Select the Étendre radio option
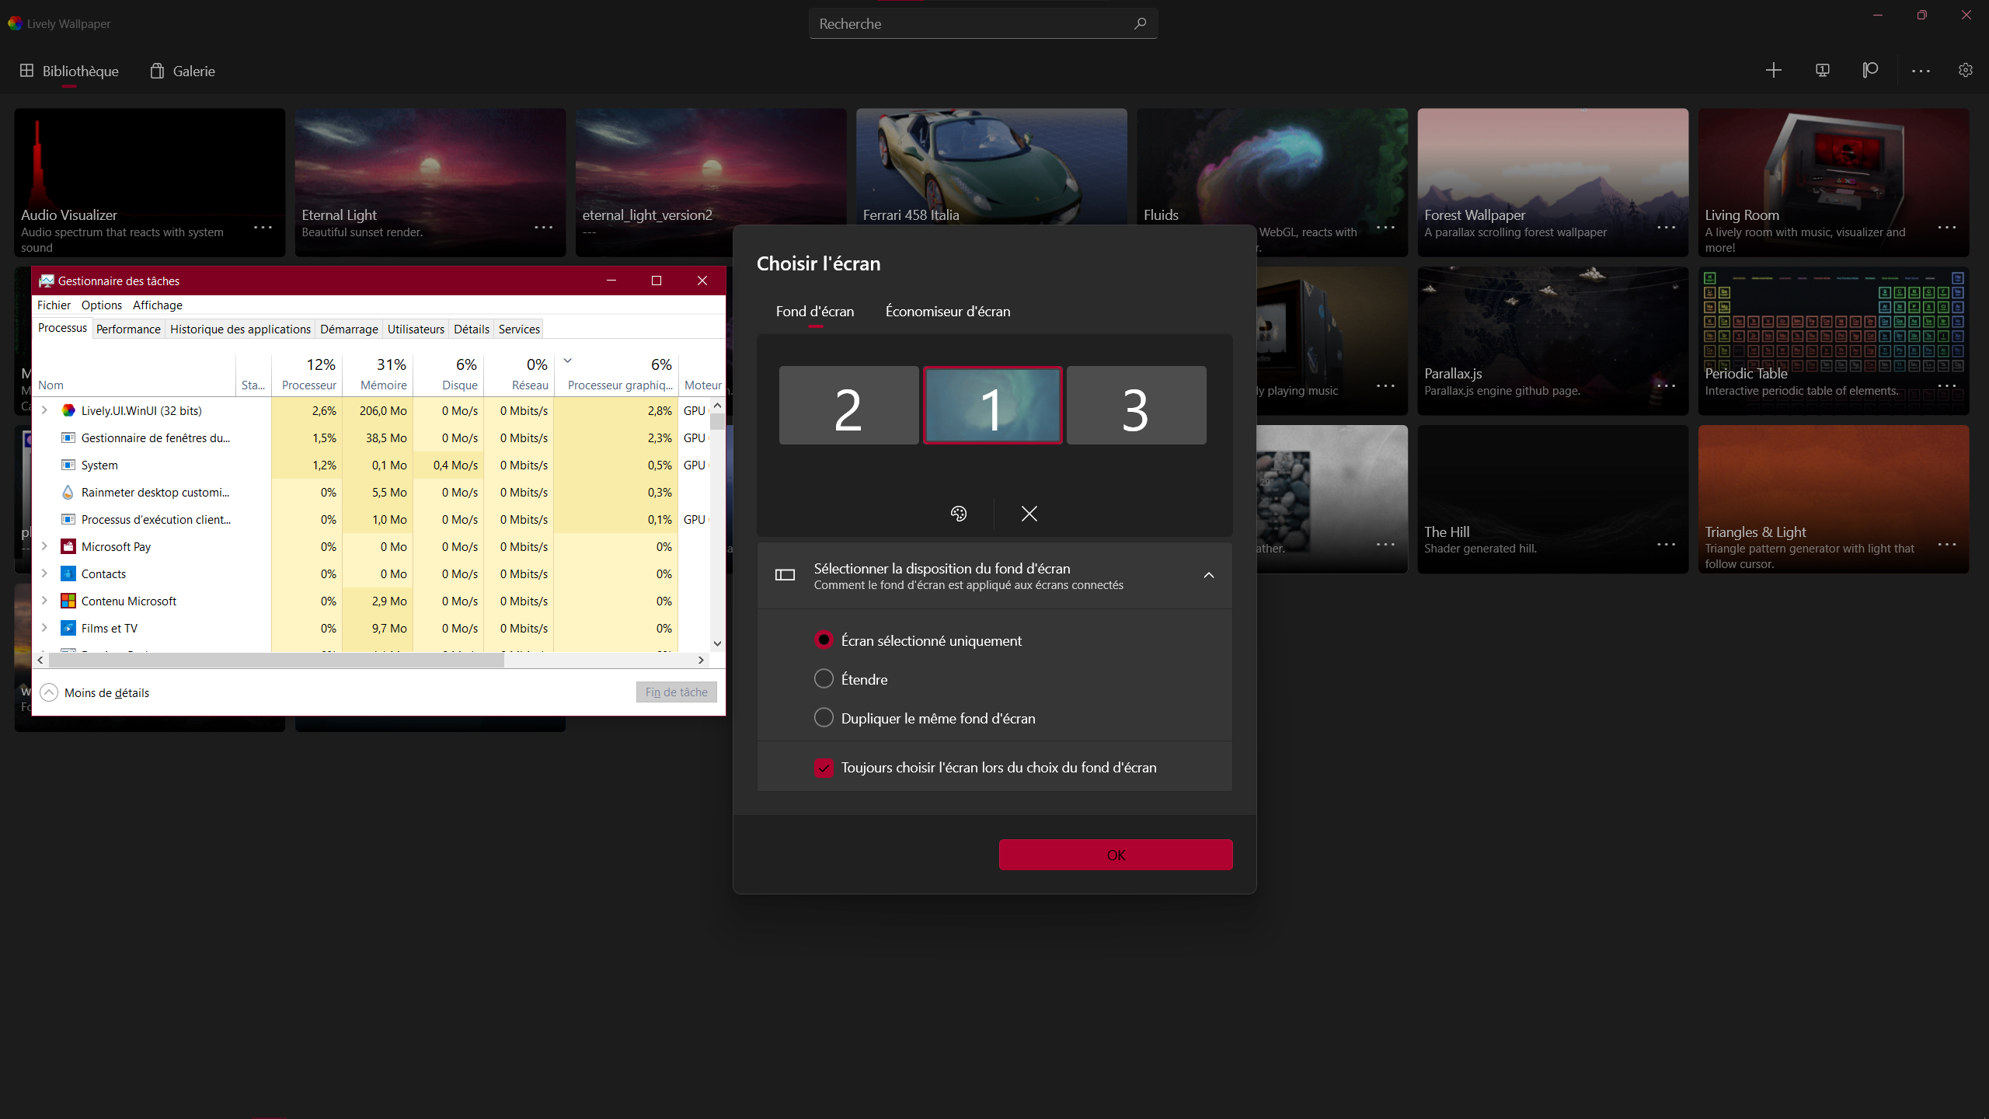 click(x=824, y=678)
